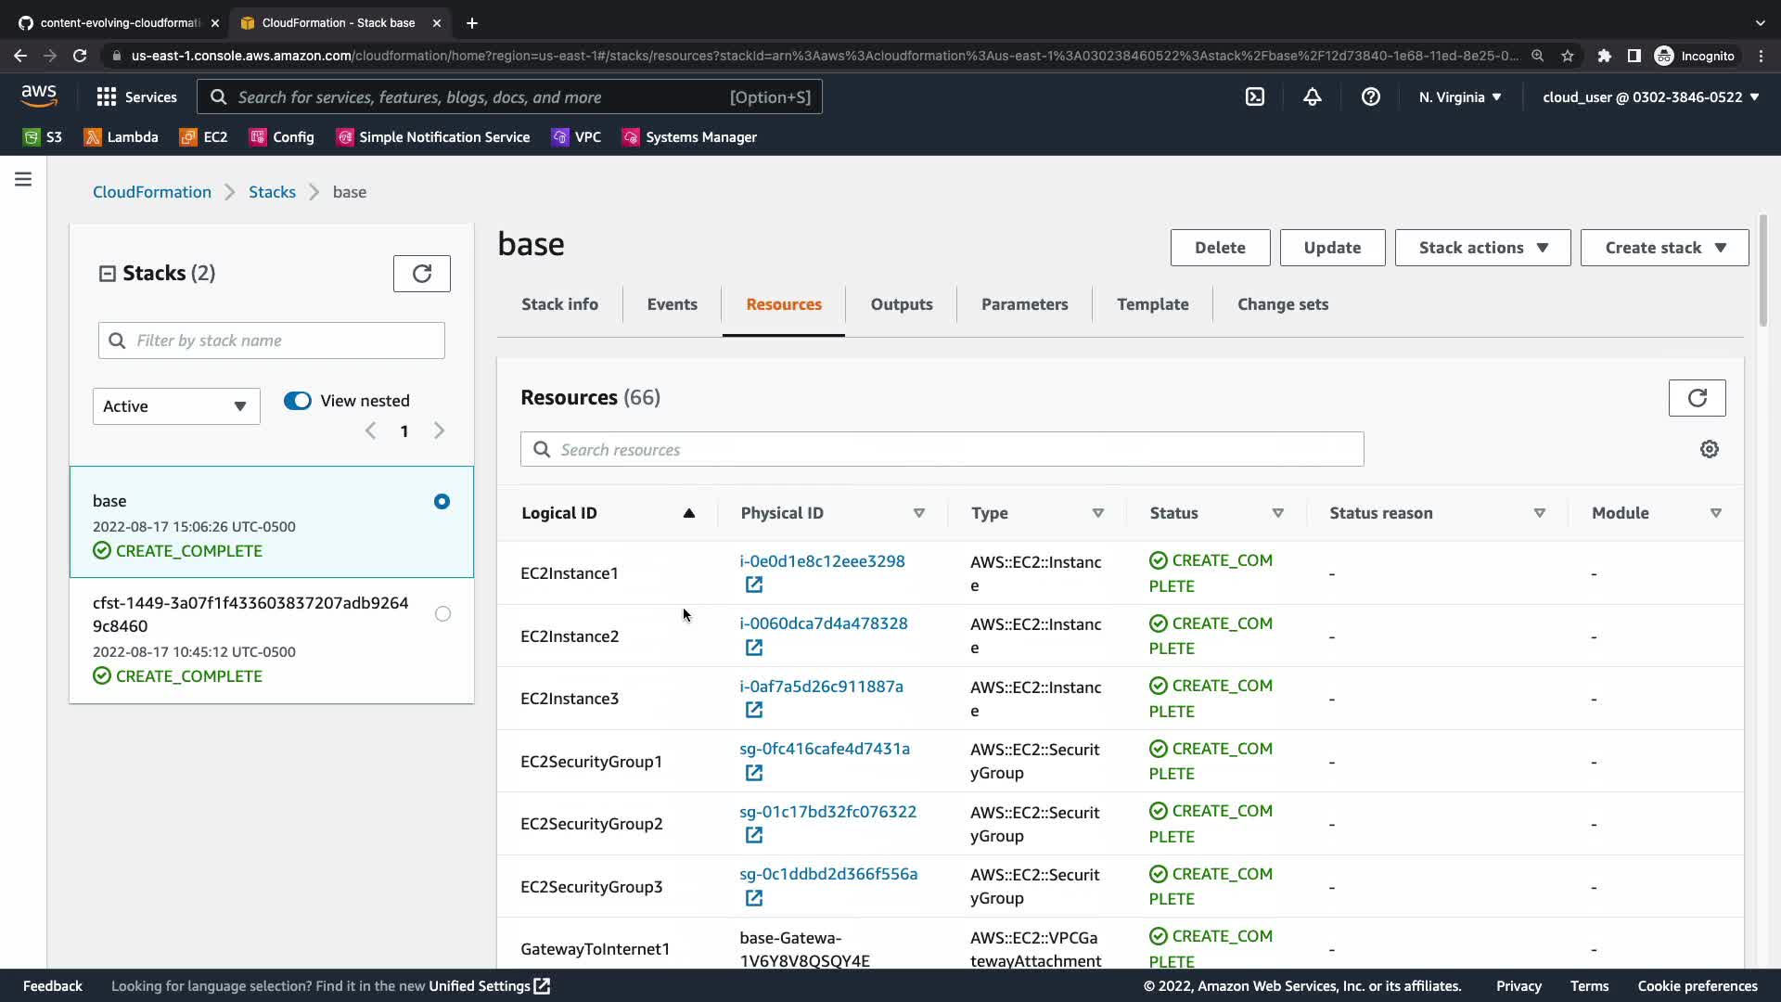Click the notifications bell icon
1781x1002 pixels.
pyautogui.click(x=1312, y=96)
